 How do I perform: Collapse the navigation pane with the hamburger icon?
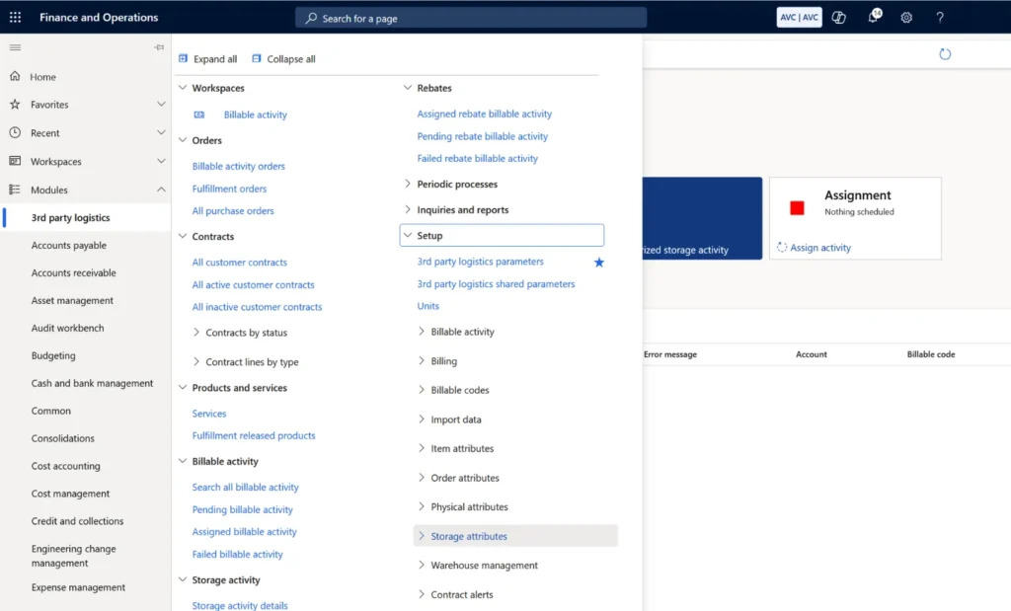click(x=15, y=46)
